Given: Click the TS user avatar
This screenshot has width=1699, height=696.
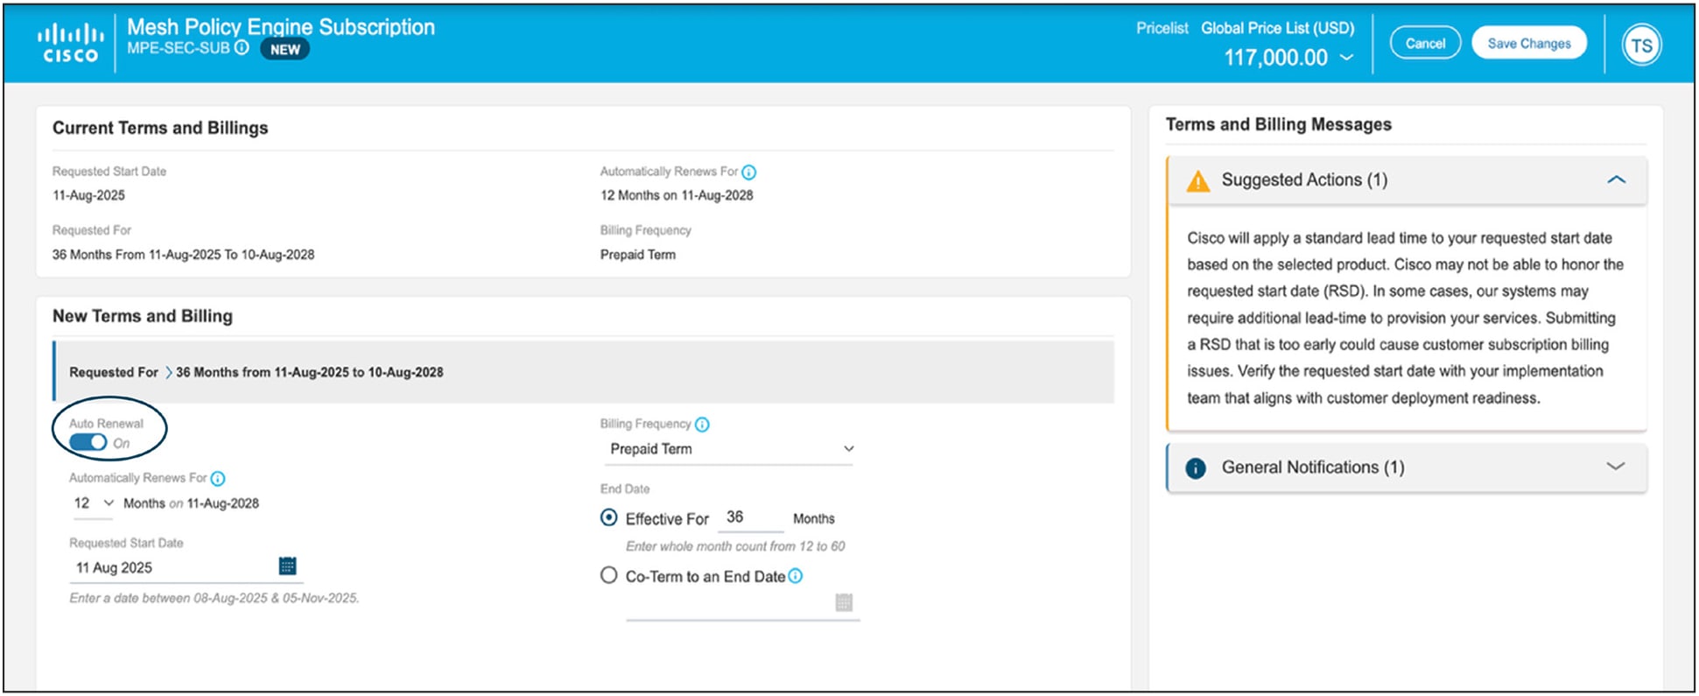Looking at the screenshot, I should [1641, 45].
